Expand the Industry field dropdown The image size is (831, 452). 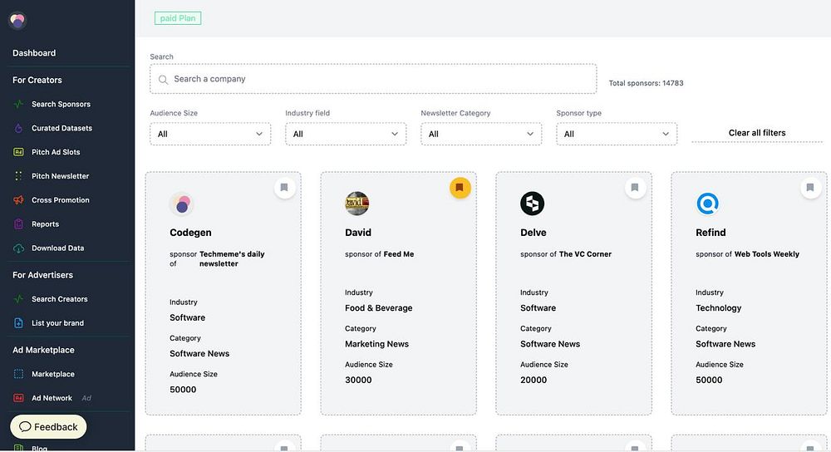[346, 134]
